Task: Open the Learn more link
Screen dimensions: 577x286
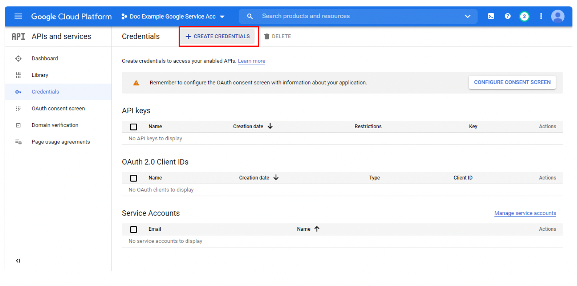Action: [x=251, y=61]
